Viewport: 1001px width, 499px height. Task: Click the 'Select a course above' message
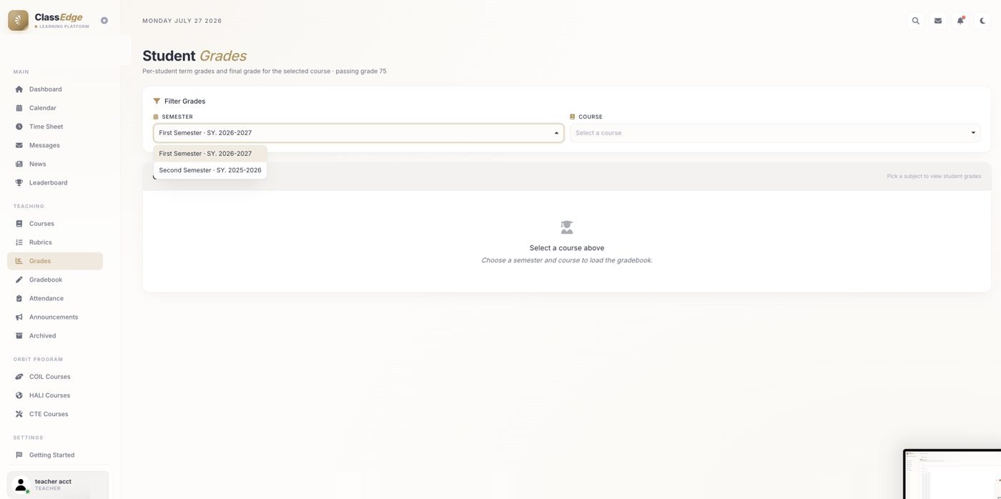pyautogui.click(x=567, y=248)
